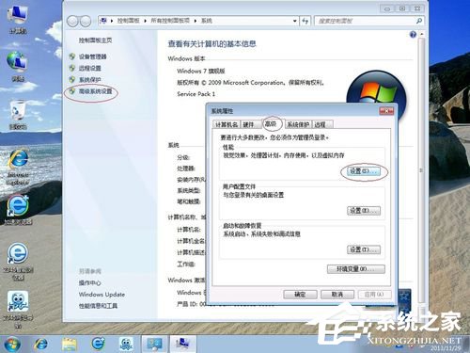Open Advanced system settings link

pyautogui.click(x=95, y=91)
